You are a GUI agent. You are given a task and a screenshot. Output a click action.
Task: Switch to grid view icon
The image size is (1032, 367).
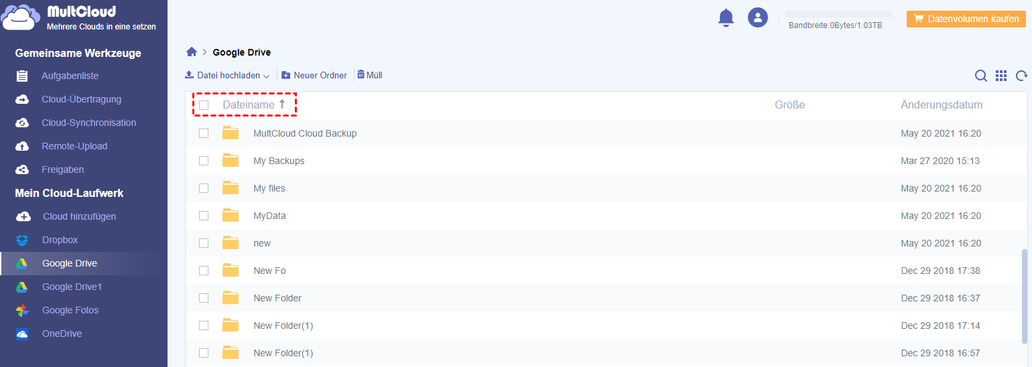tap(1001, 76)
